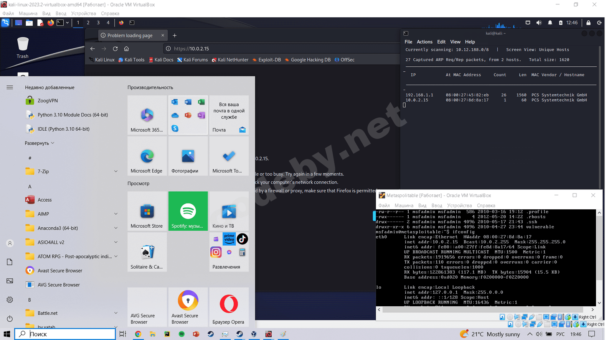Open Kali applications menu icon

pyautogui.click(x=5, y=23)
